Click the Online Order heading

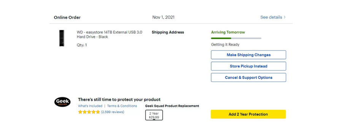pyautogui.click(x=67, y=17)
